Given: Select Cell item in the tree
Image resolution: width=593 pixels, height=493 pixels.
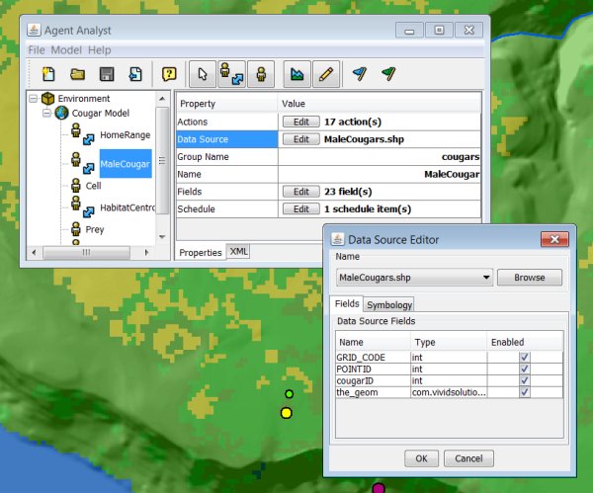Looking at the screenshot, I should tap(94, 186).
